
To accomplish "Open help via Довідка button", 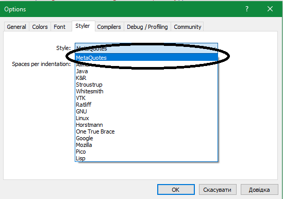I will click(x=259, y=190).
